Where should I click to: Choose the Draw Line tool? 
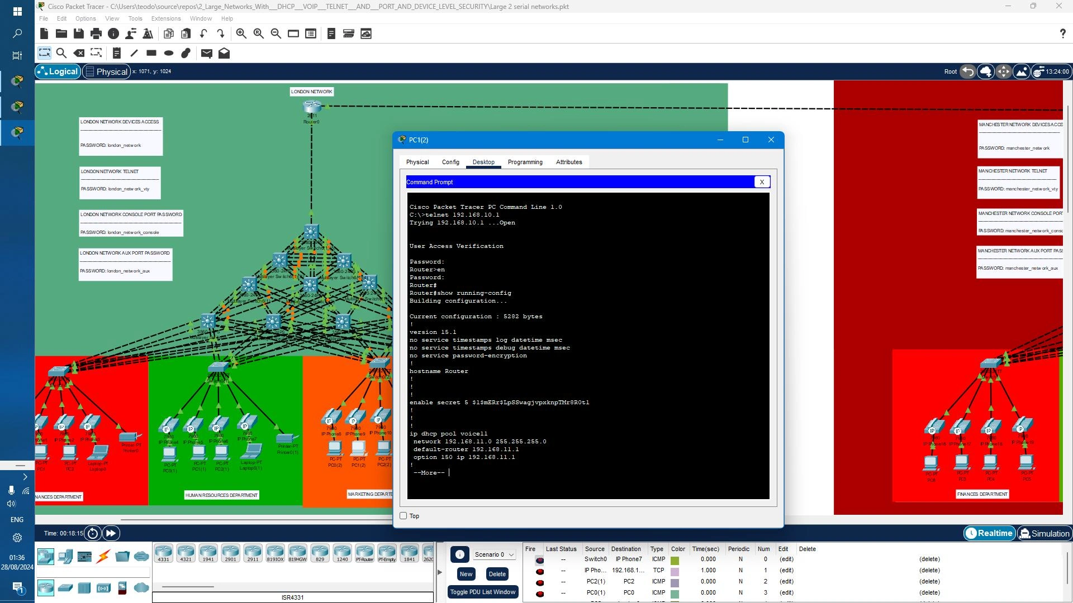134,53
